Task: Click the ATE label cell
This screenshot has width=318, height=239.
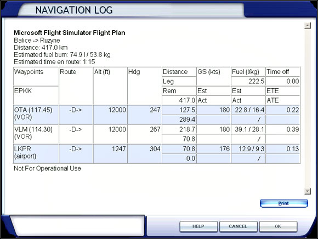Action: pyautogui.click(x=283, y=100)
